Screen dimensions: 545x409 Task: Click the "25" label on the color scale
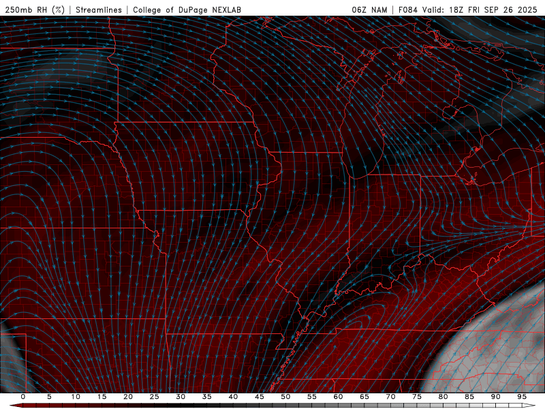155,397
